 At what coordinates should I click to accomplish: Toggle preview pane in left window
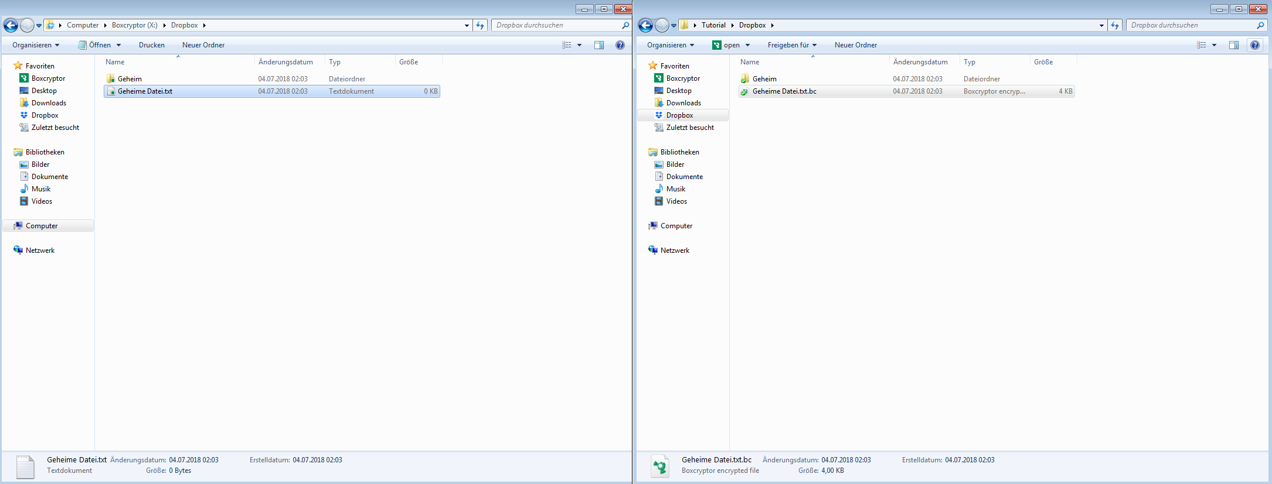[x=599, y=45]
